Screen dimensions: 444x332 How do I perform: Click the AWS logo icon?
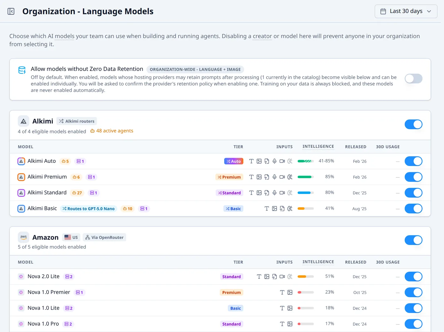coord(23,237)
